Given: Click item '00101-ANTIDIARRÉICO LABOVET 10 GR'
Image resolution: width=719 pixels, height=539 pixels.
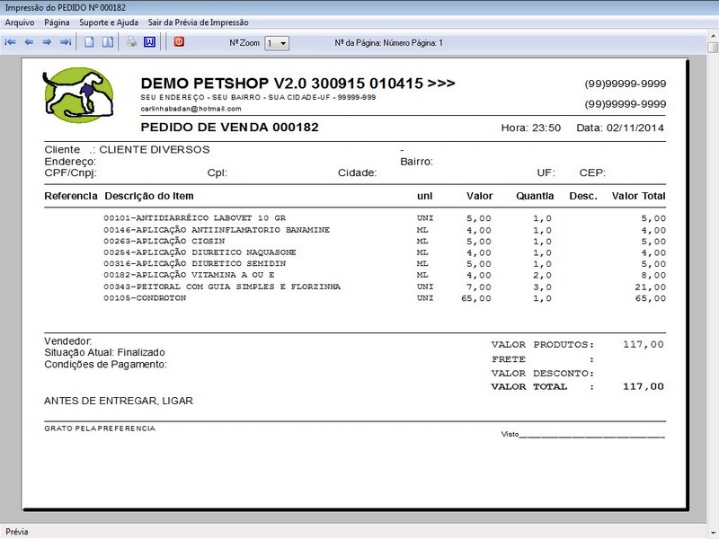Looking at the screenshot, I should [x=194, y=218].
